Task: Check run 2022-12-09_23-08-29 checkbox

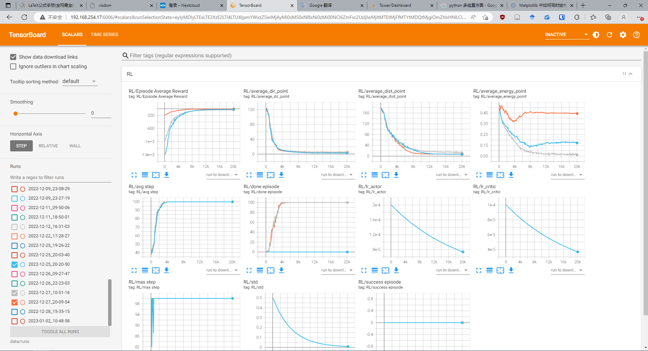Action: tap(15, 189)
